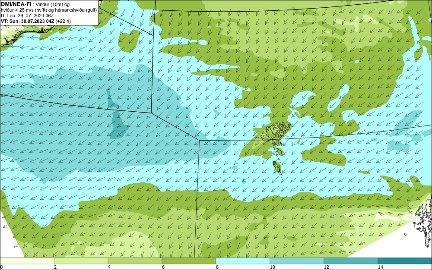Click the 4–6 m/s legend color swatch
Image resolution: width=432 pixels, height=270 pixels.
click(135, 261)
